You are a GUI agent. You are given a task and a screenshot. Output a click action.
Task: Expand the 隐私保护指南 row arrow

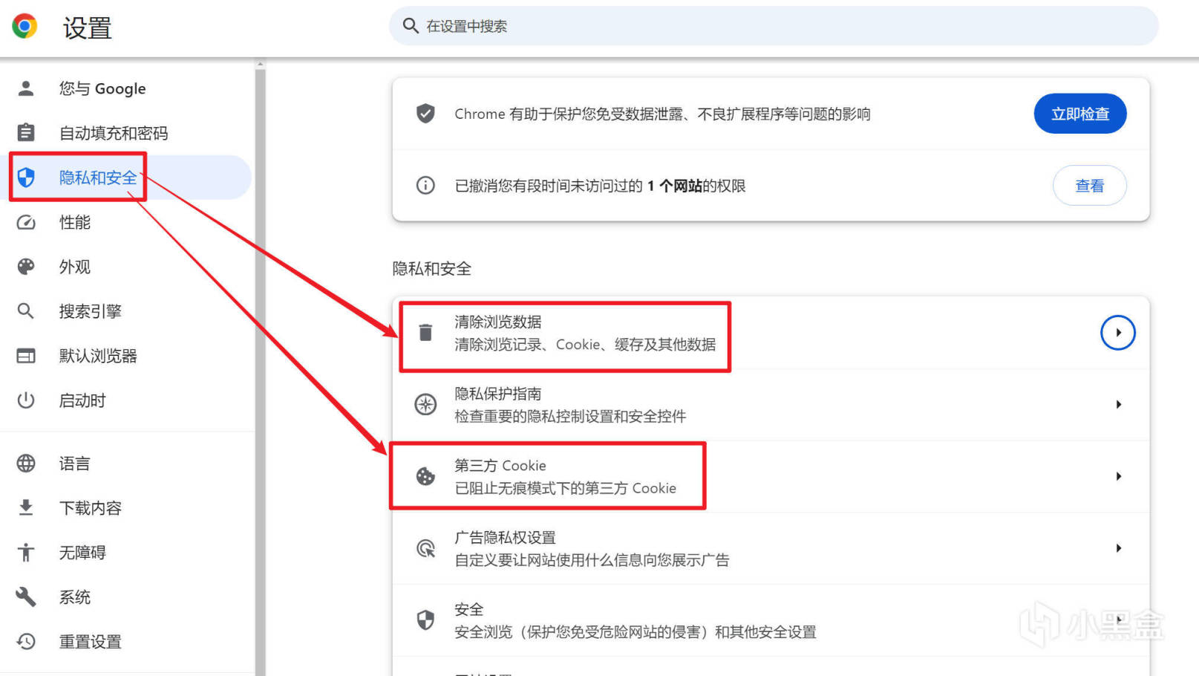click(x=1118, y=404)
